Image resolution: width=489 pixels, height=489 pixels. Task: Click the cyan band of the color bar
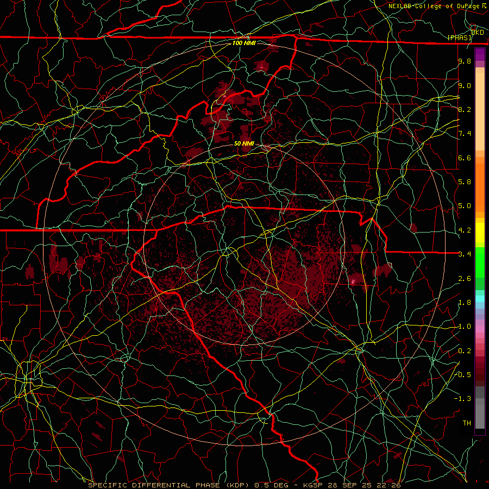(x=480, y=299)
